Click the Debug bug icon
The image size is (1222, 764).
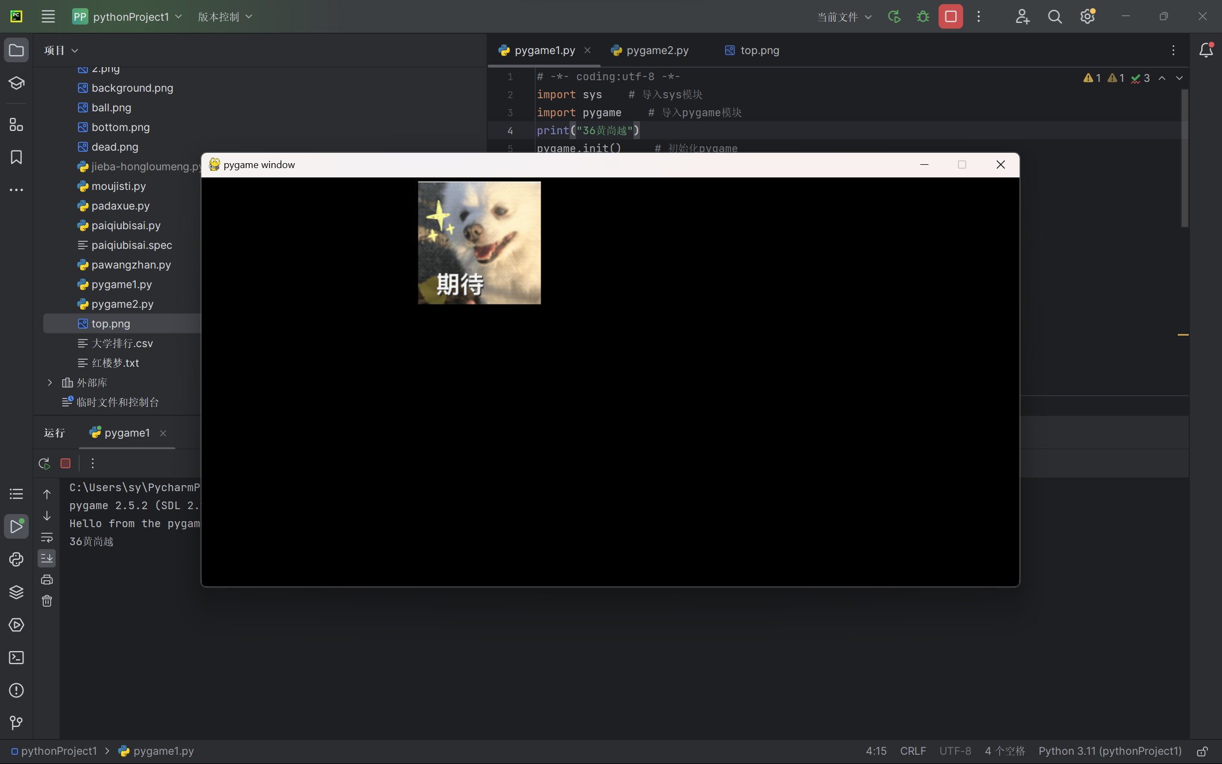(x=923, y=17)
